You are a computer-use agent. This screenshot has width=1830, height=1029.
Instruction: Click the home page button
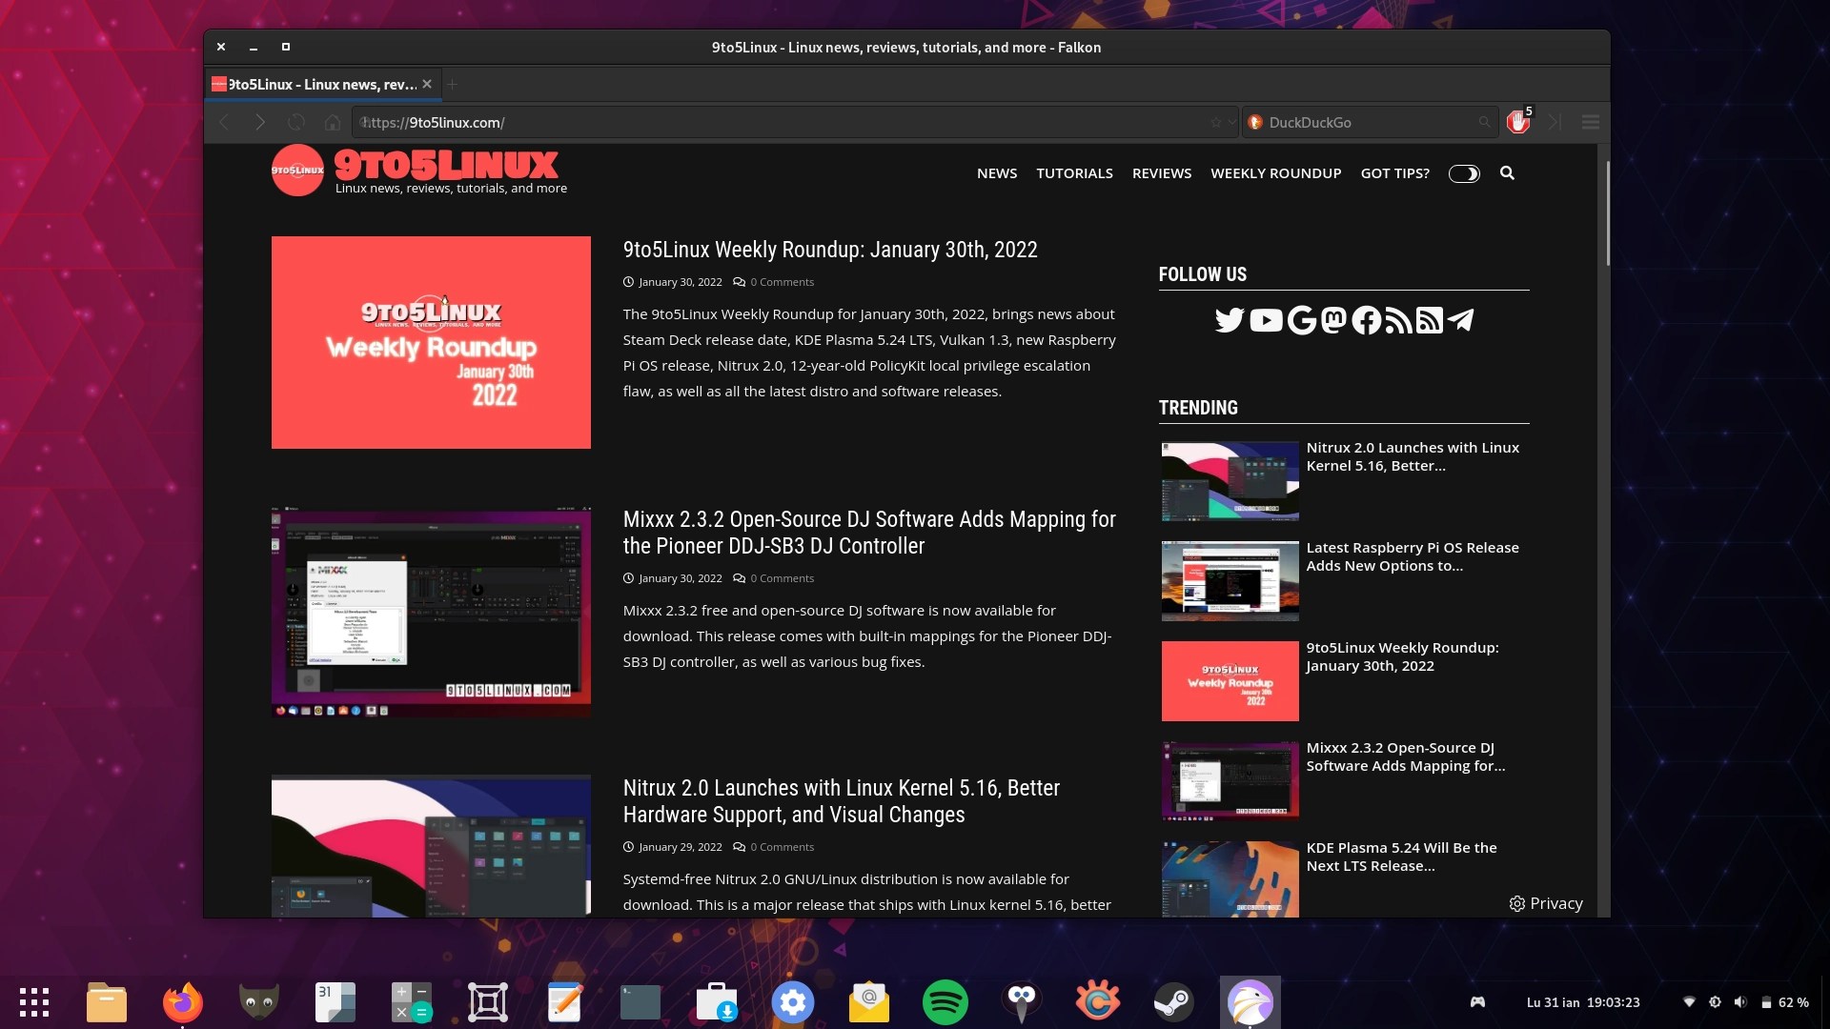[x=333, y=122]
